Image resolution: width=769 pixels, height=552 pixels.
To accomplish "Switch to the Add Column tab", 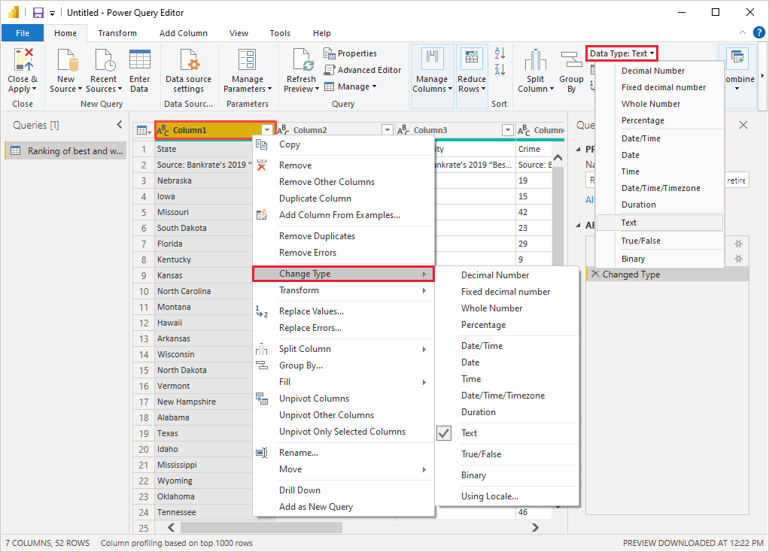I will click(x=183, y=33).
